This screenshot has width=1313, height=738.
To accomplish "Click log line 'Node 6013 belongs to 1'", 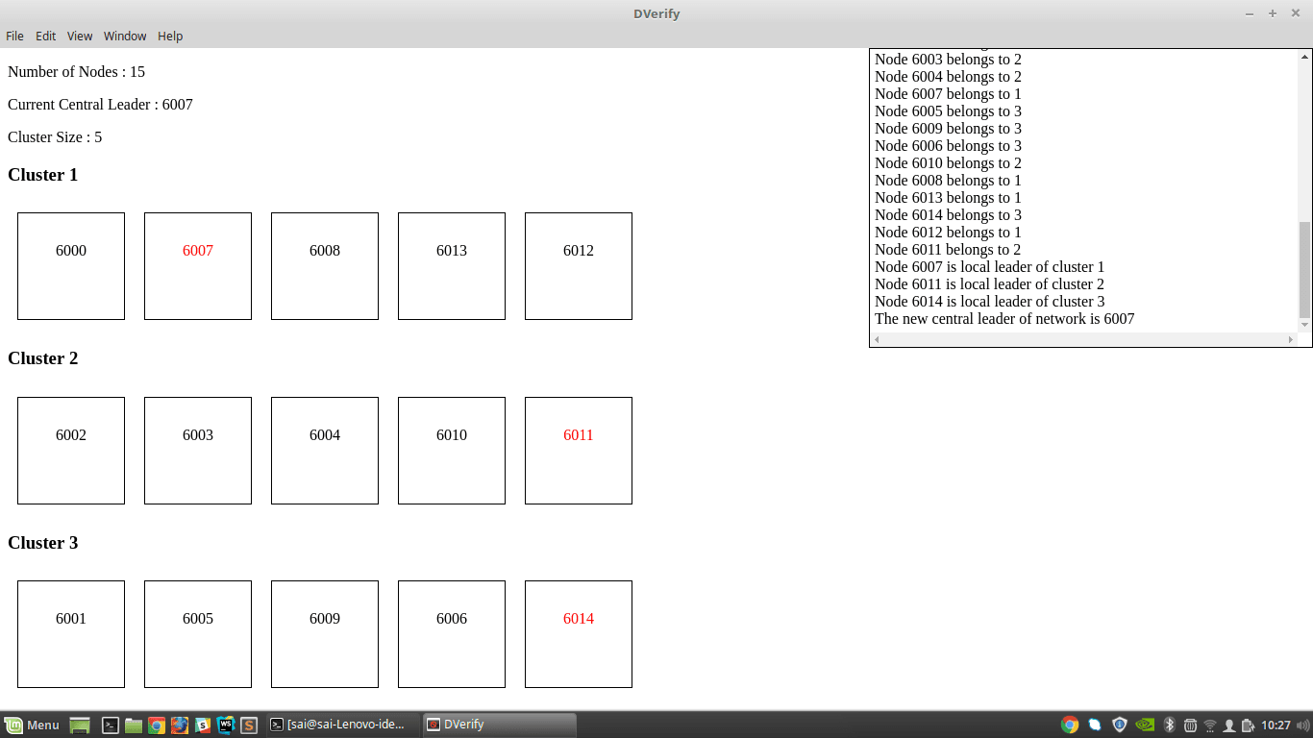I will tap(948, 198).
